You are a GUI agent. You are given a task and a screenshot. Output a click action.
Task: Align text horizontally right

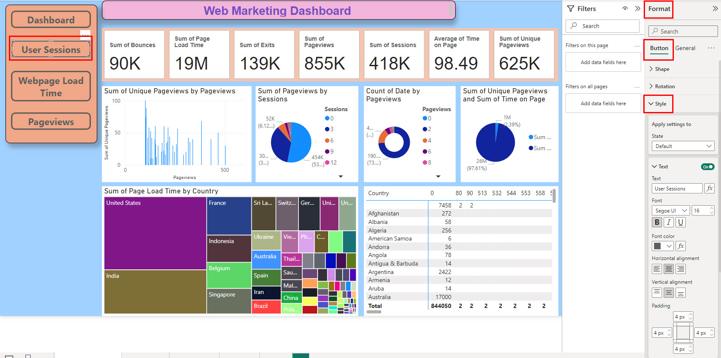(681, 269)
